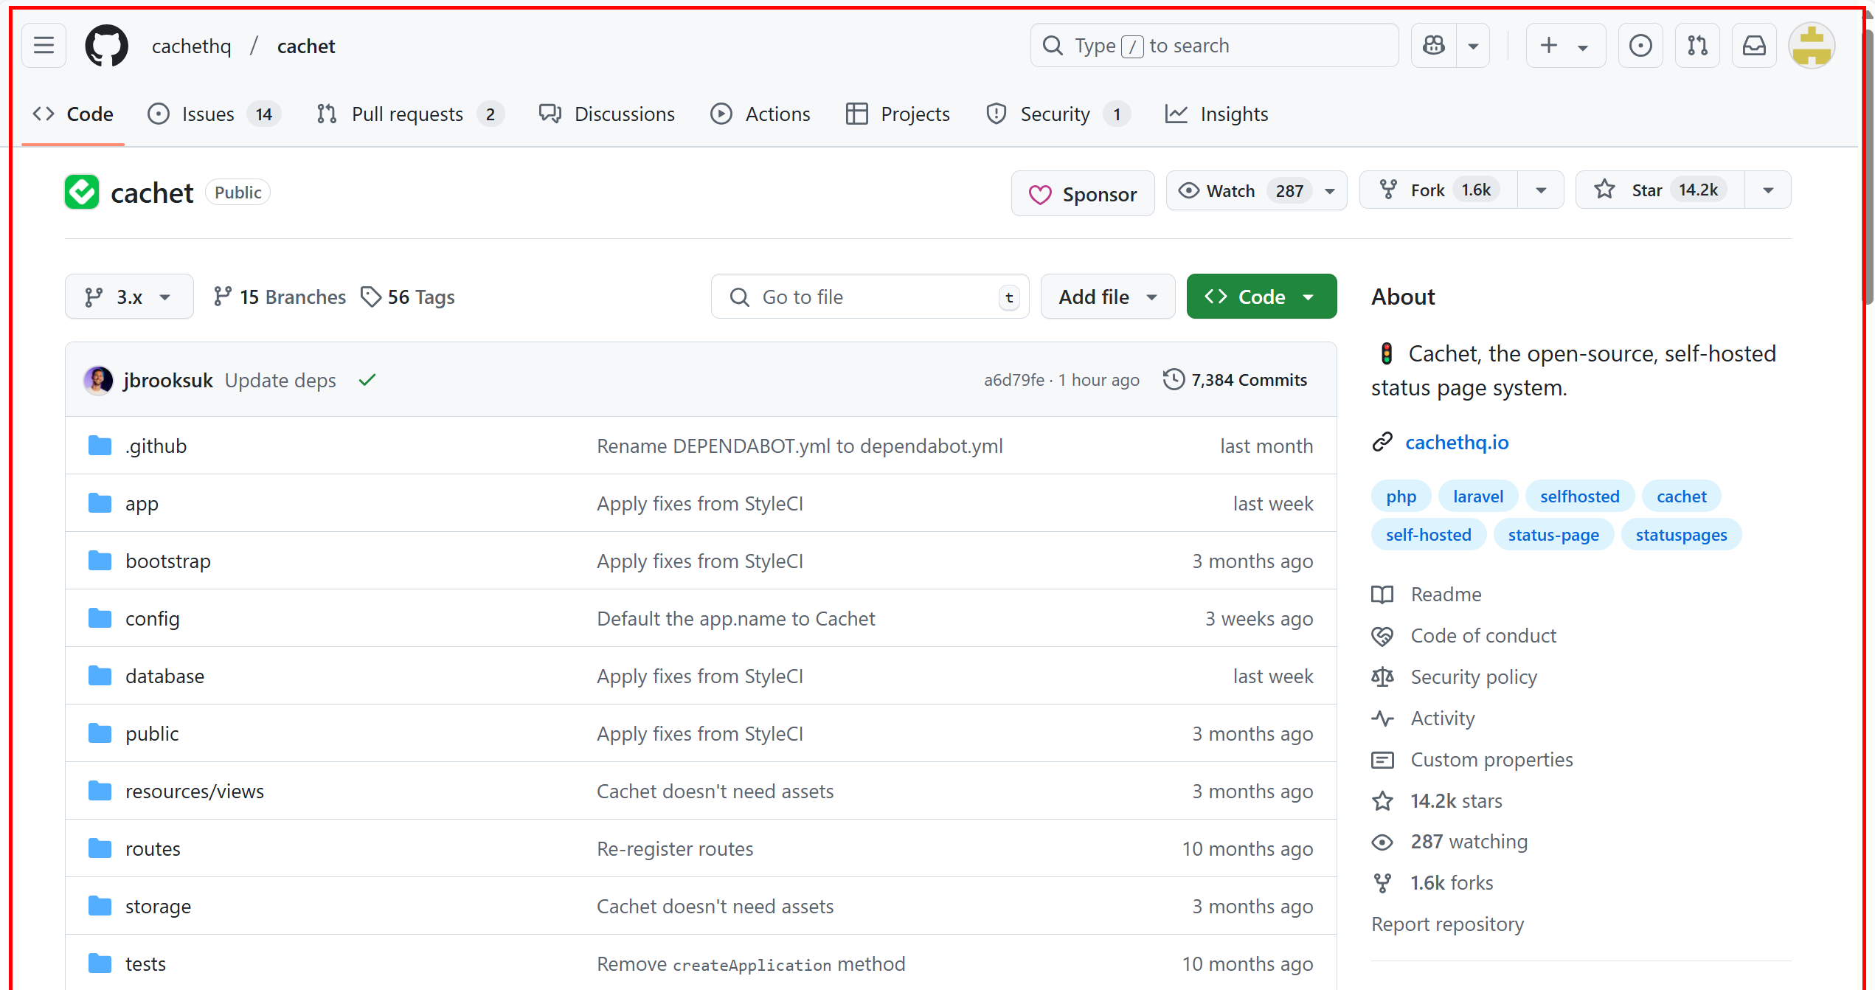The height and width of the screenshot is (990, 1875).
Task: Expand the 3.x branch dropdown
Action: [129, 297]
